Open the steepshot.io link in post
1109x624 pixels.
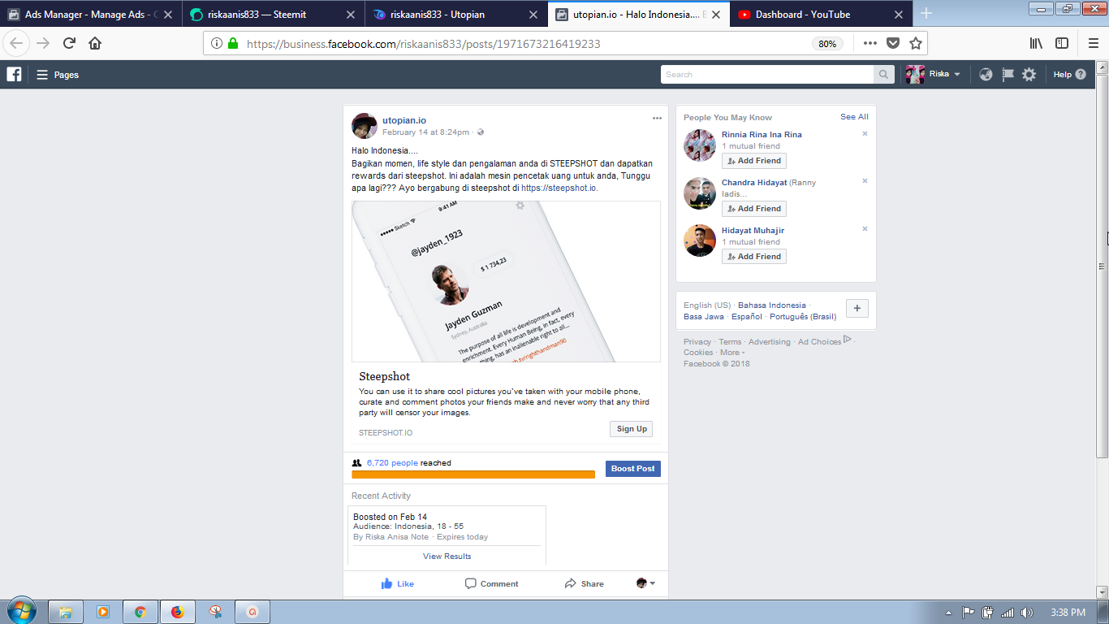(559, 188)
